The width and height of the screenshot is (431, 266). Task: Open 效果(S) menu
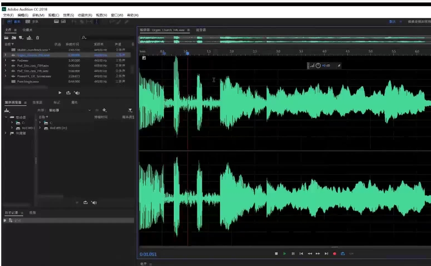(x=69, y=15)
